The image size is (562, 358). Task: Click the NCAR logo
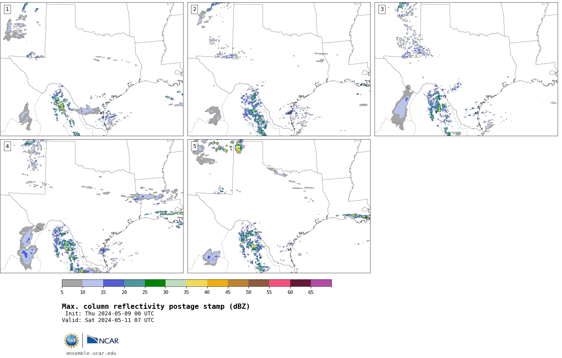click(x=103, y=340)
